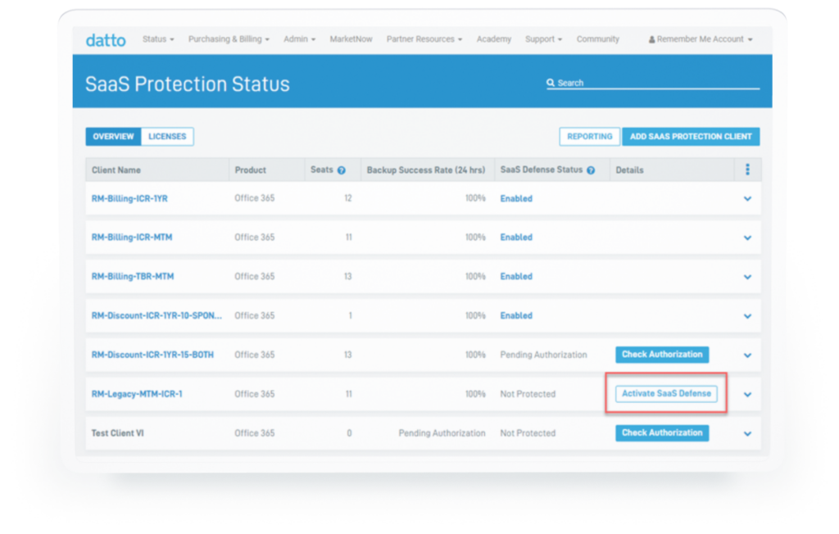This screenshot has height=534, width=839.
Task: Open the Support dropdown
Action: pos(543,38)
